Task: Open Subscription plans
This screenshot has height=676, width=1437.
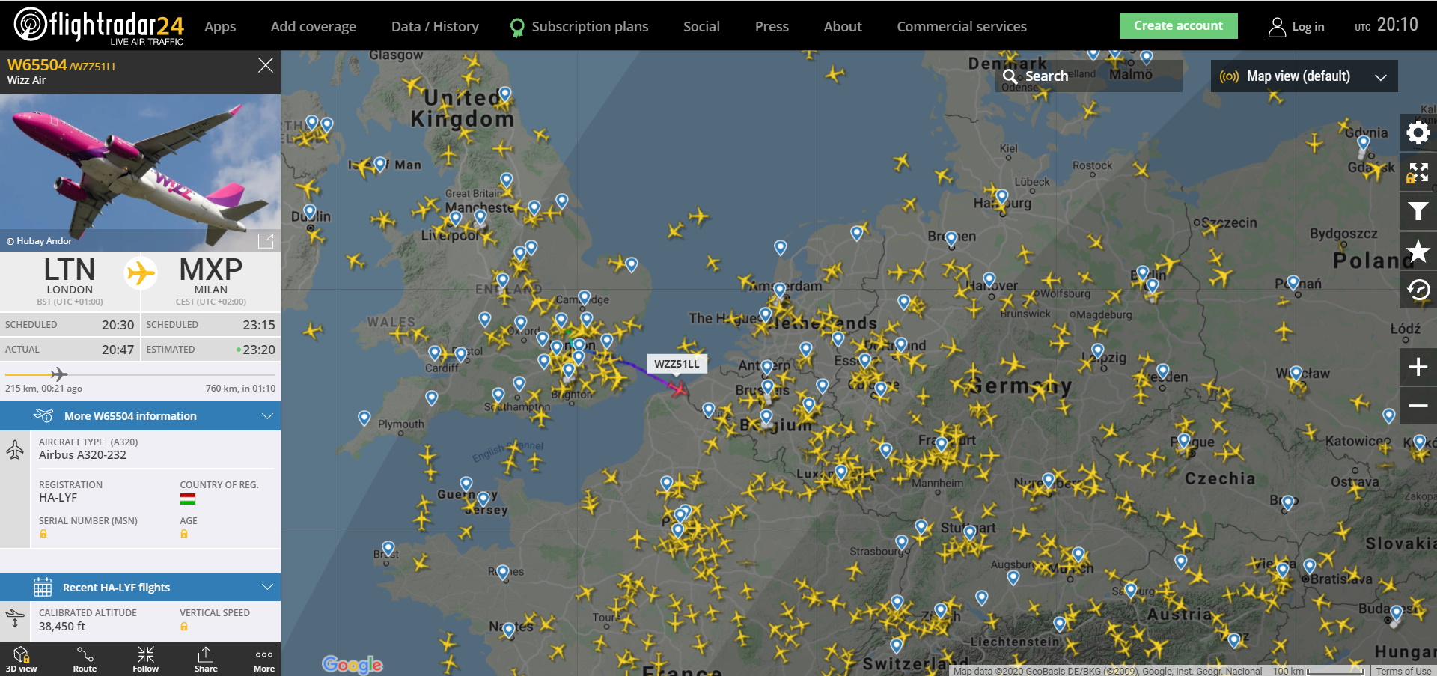Action: 579,27
